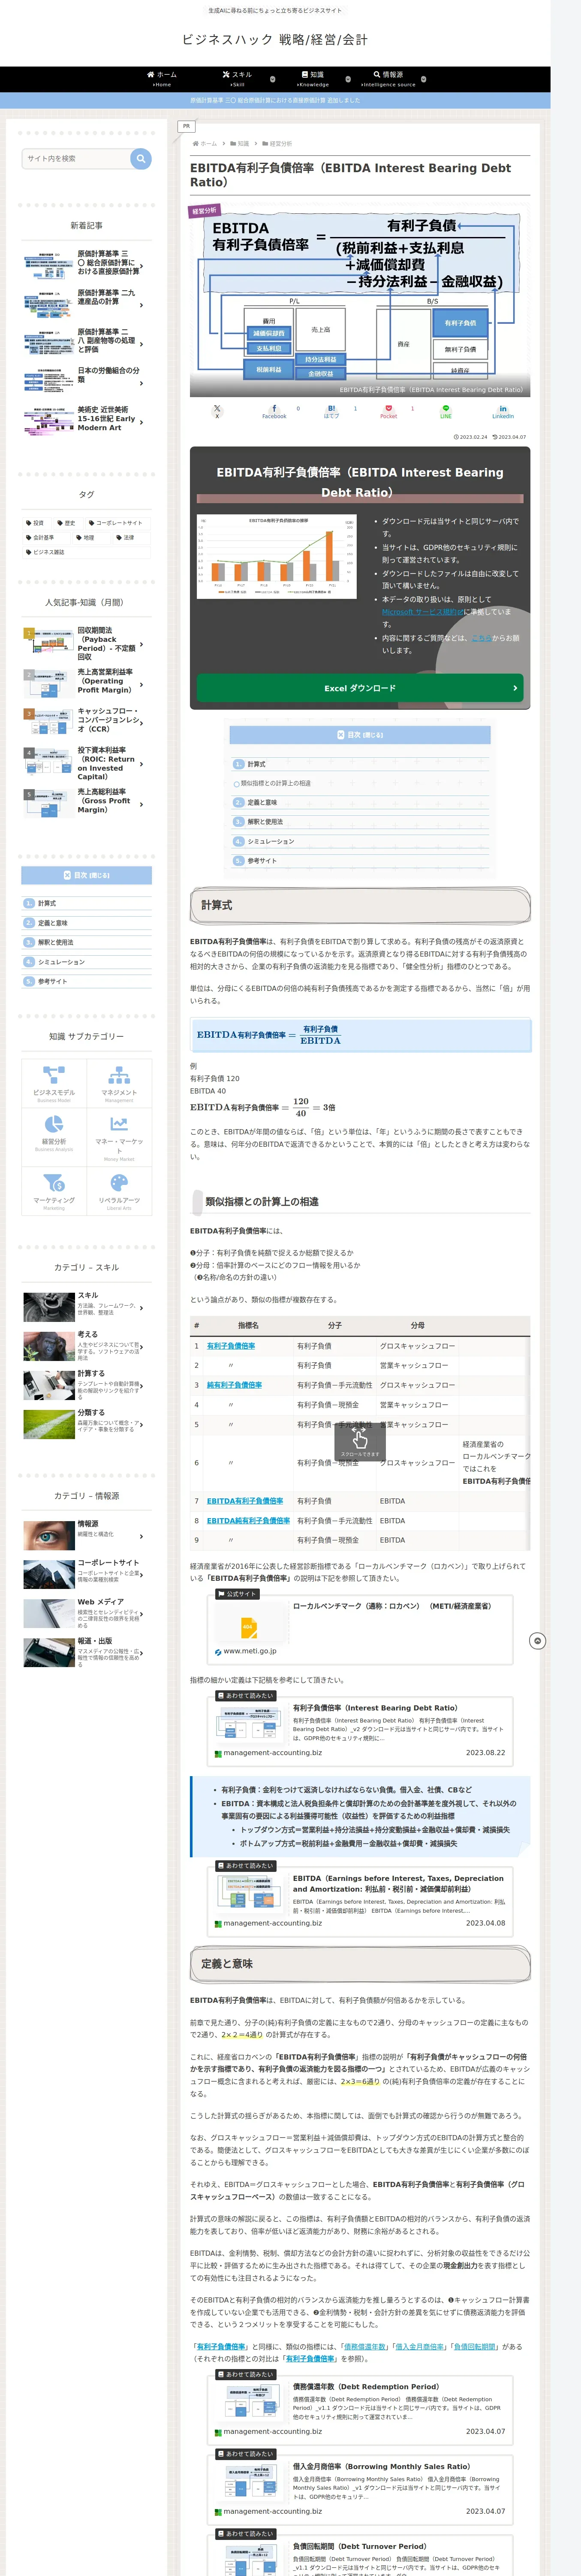Screen dimensions: 581x2576
Task: Save the article to Pocket
Action: [x=388, y=411]
